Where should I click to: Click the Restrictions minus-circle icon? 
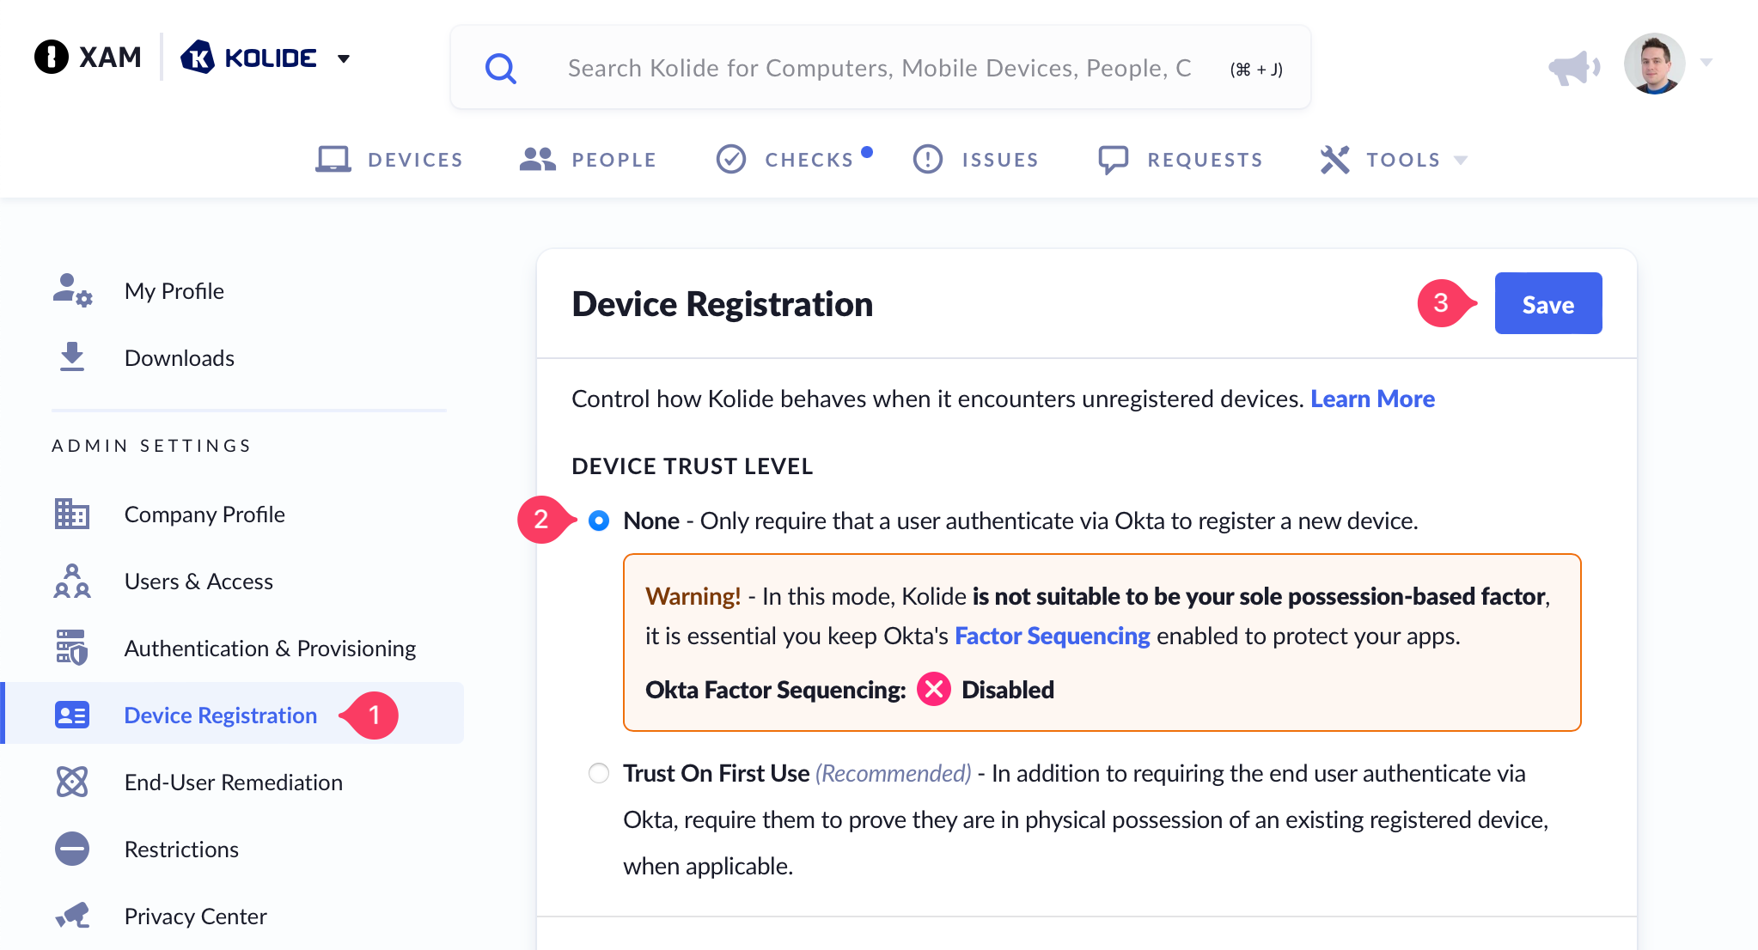pos(72,849)
